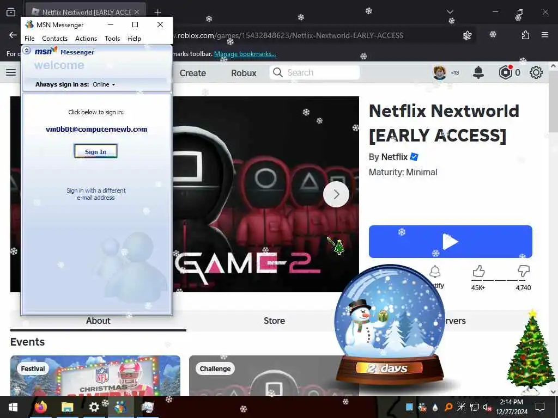
Task: Open Firefox's recent browsing view icon left of tabs
Action: coord(11,12)
